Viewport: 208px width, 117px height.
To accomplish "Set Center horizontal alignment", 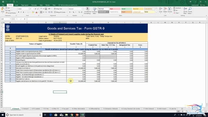I will (x=44, y=12).
